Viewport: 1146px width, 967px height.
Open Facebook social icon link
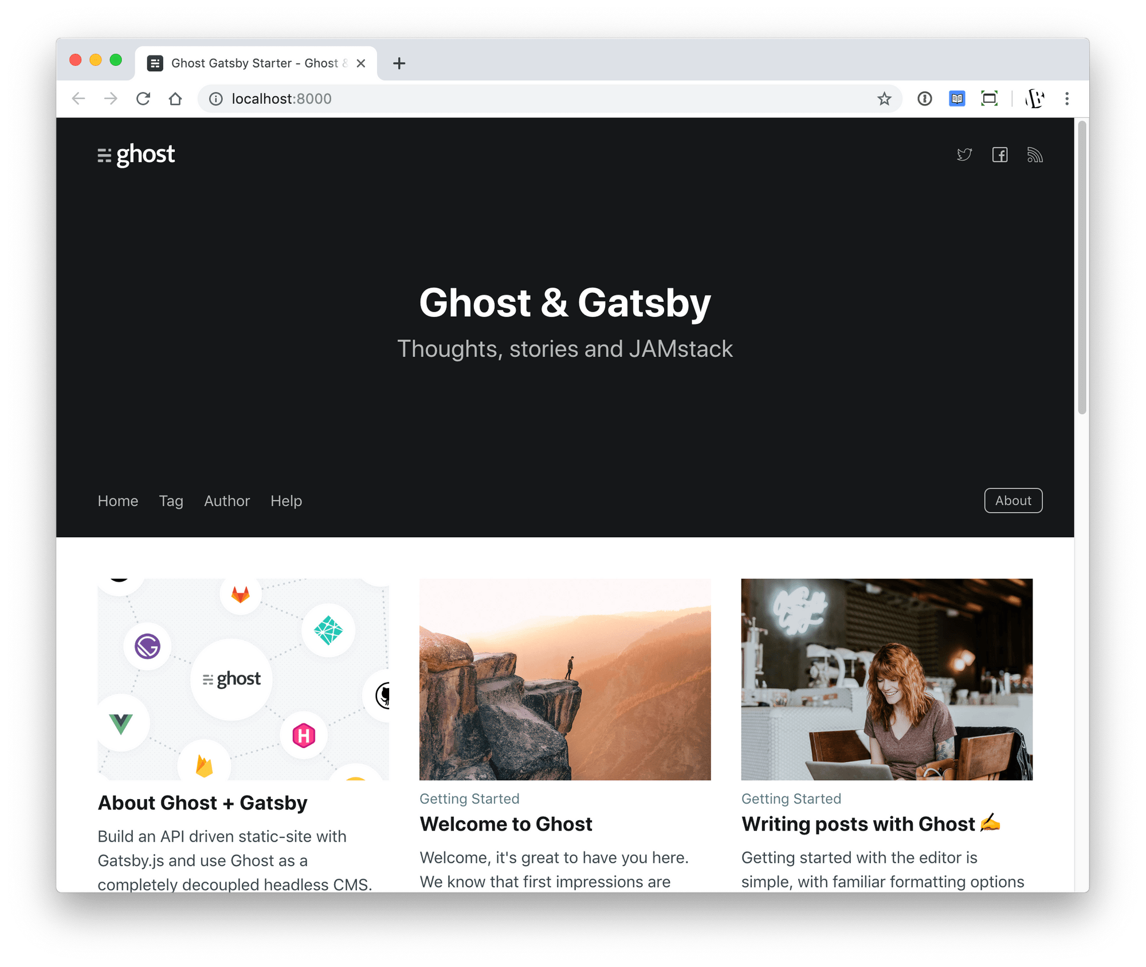point(999,155)
